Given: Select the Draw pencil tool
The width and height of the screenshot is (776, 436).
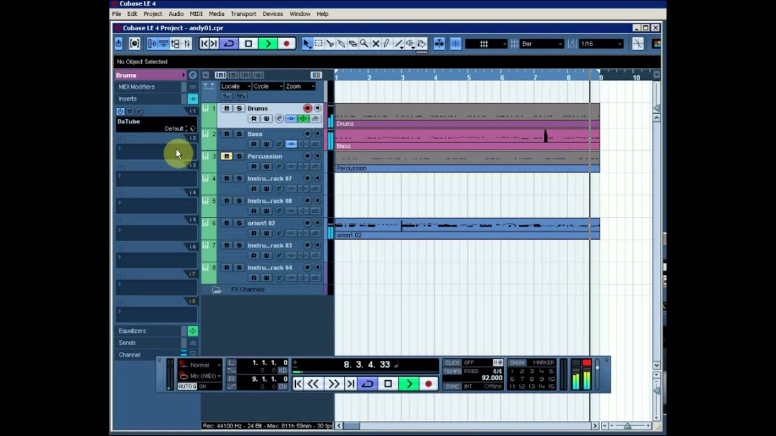Looking at the screenshot, I should click(x=387, y=44).
